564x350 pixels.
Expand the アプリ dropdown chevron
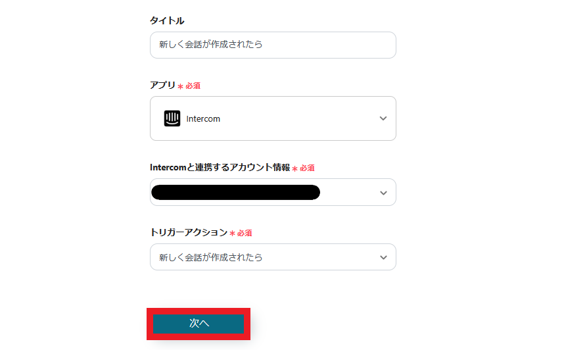point(383,118)
